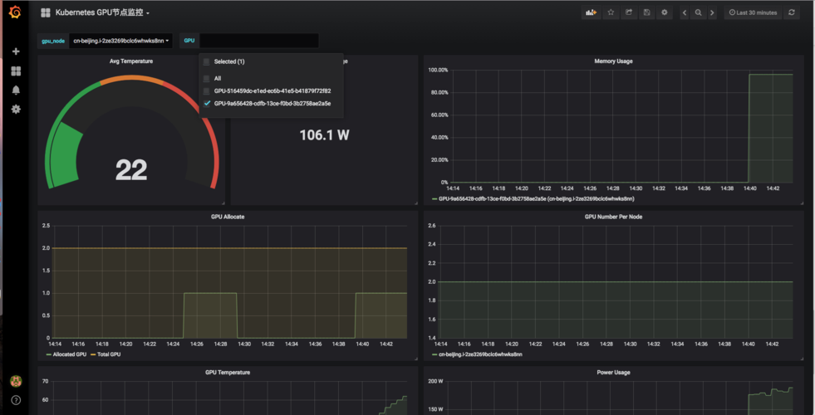
Task: Save the dashboard with the disk icon
Action: point(646,13)
